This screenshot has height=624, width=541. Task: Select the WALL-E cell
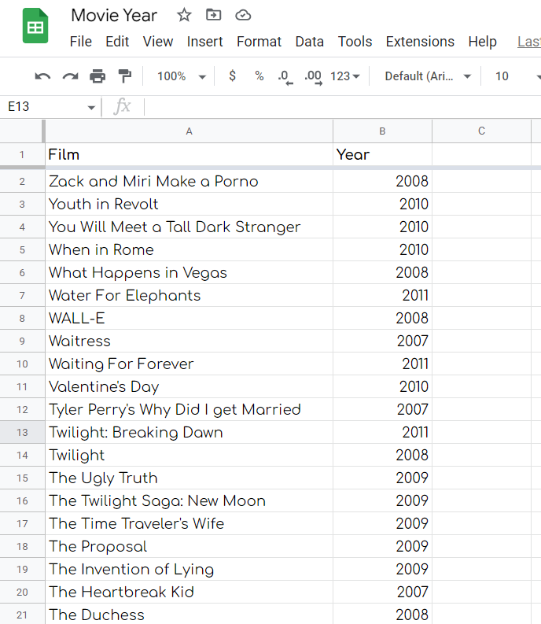(x=189, y=319)
